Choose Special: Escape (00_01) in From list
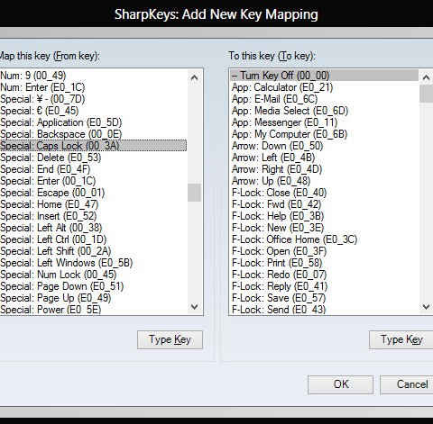The image size is (433, 424). pyautogui.click(x=93, y=193)
